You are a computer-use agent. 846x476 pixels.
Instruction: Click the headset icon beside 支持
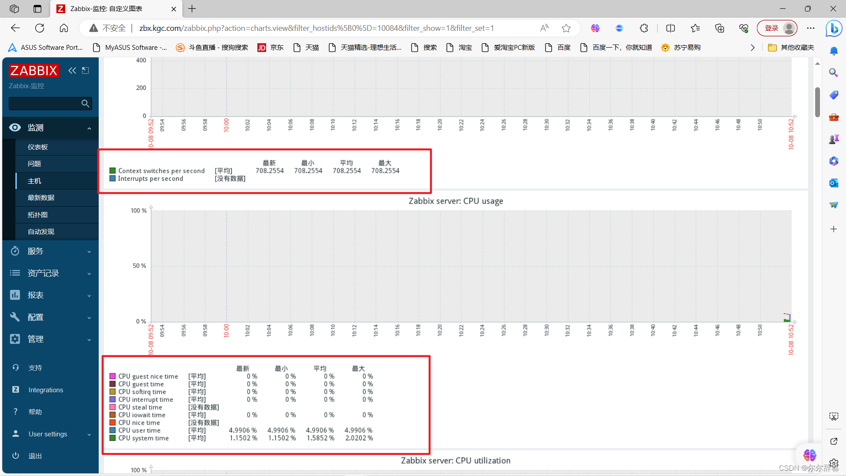(15, 368)
